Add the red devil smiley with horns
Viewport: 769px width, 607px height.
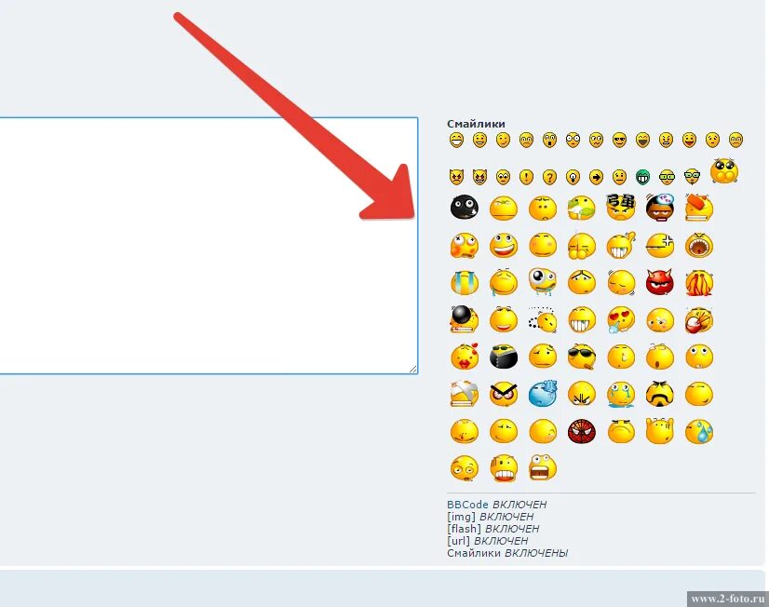(660, 282)
